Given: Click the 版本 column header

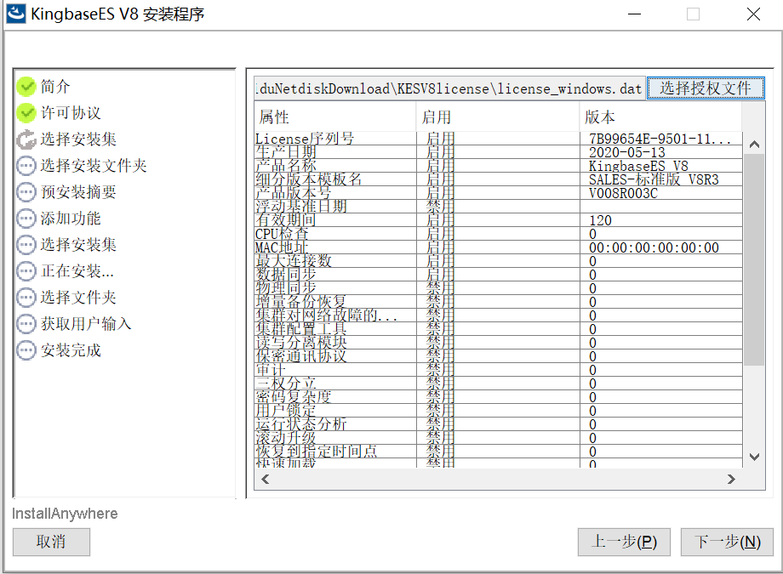Looking at the screenshot, I should 660,117.
